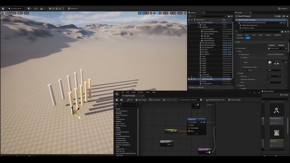
Task: Click the Generate button in Details
Action: click(x=272, y=45)
